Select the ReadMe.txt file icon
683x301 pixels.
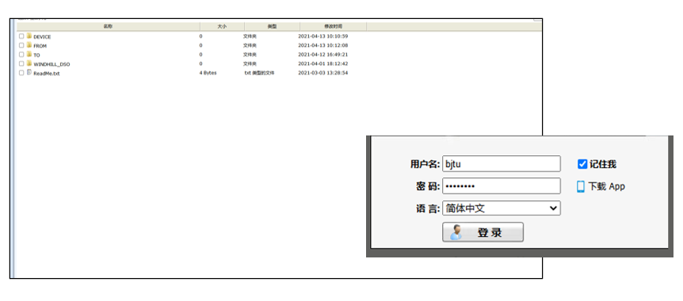click(x=29, y=73)
